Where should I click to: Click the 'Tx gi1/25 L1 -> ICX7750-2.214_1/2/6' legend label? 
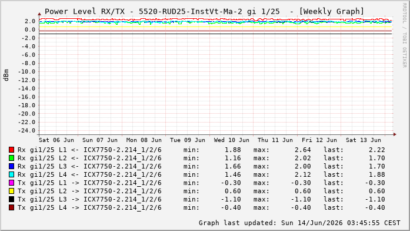pos(89,183)
